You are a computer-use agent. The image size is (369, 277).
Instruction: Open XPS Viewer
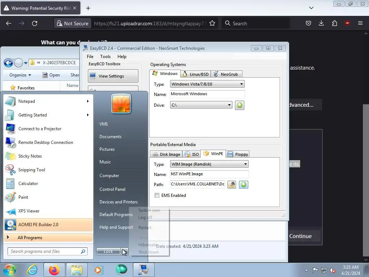click(x=48, y=211)
